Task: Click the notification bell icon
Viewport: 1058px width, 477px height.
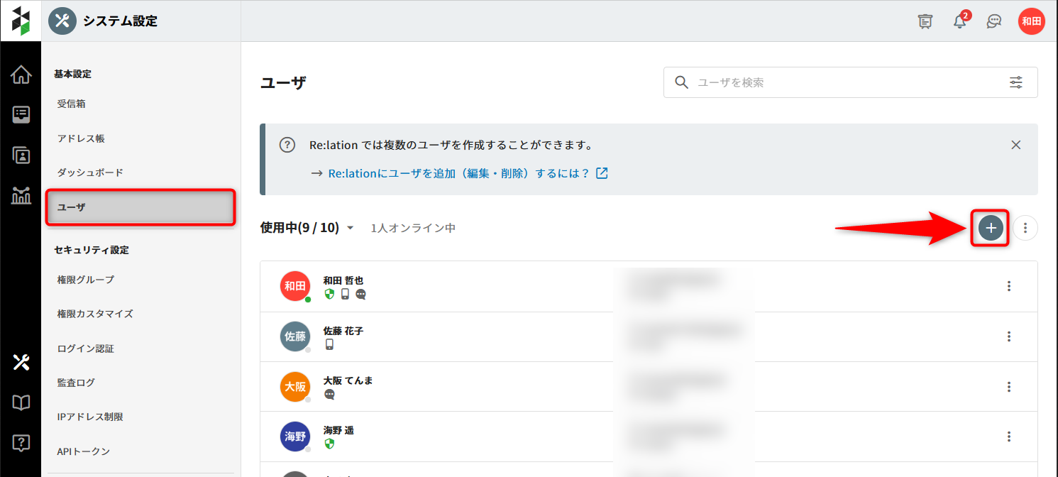Action: click(959, 21)
